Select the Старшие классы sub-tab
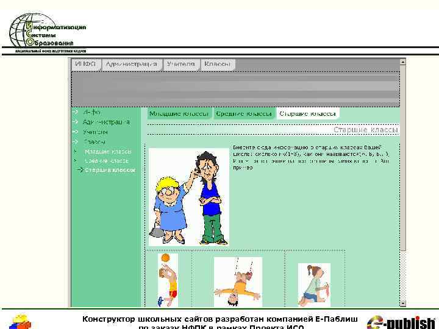 pos(308,114)
